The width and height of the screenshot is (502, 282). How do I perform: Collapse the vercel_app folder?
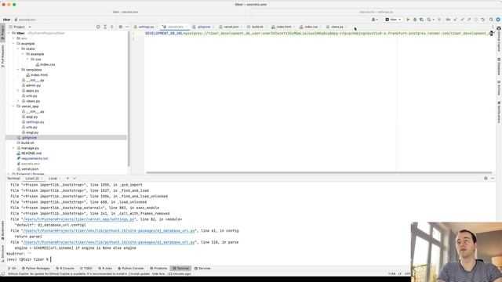coord(13,107)
